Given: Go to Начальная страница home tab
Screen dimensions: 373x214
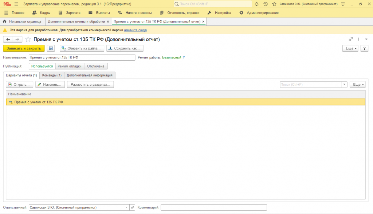Looking at the screenshot, I should [x=23, y=21].
